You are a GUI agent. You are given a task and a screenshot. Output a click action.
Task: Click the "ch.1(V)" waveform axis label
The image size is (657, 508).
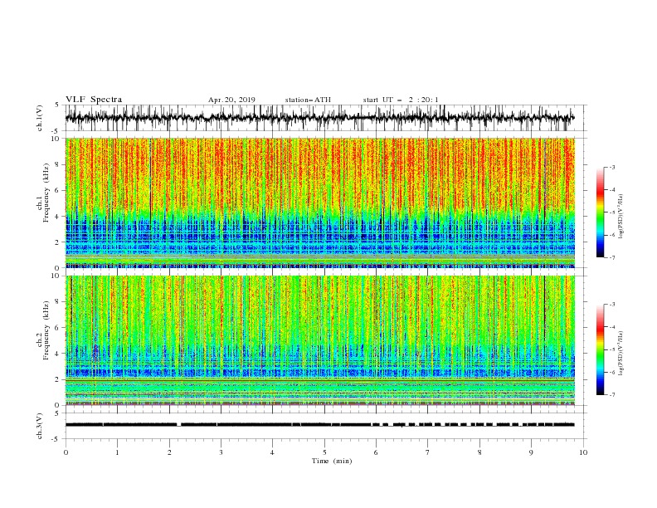pos(40,118)
